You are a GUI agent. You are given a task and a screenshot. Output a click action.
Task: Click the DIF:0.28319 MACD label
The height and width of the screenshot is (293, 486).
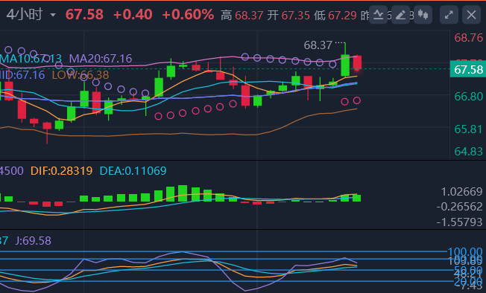pyautogui.click(x=61, y=170)
